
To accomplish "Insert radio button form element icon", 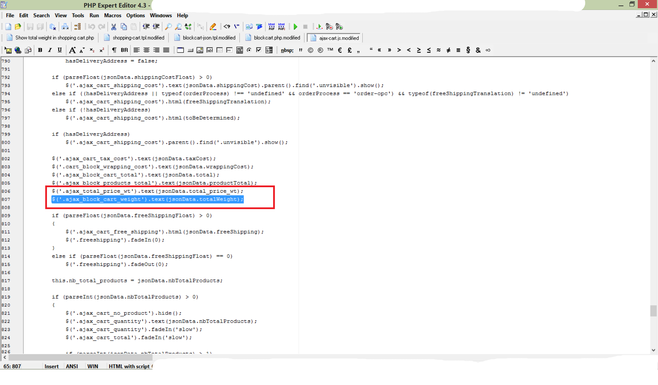I will 249,50.
